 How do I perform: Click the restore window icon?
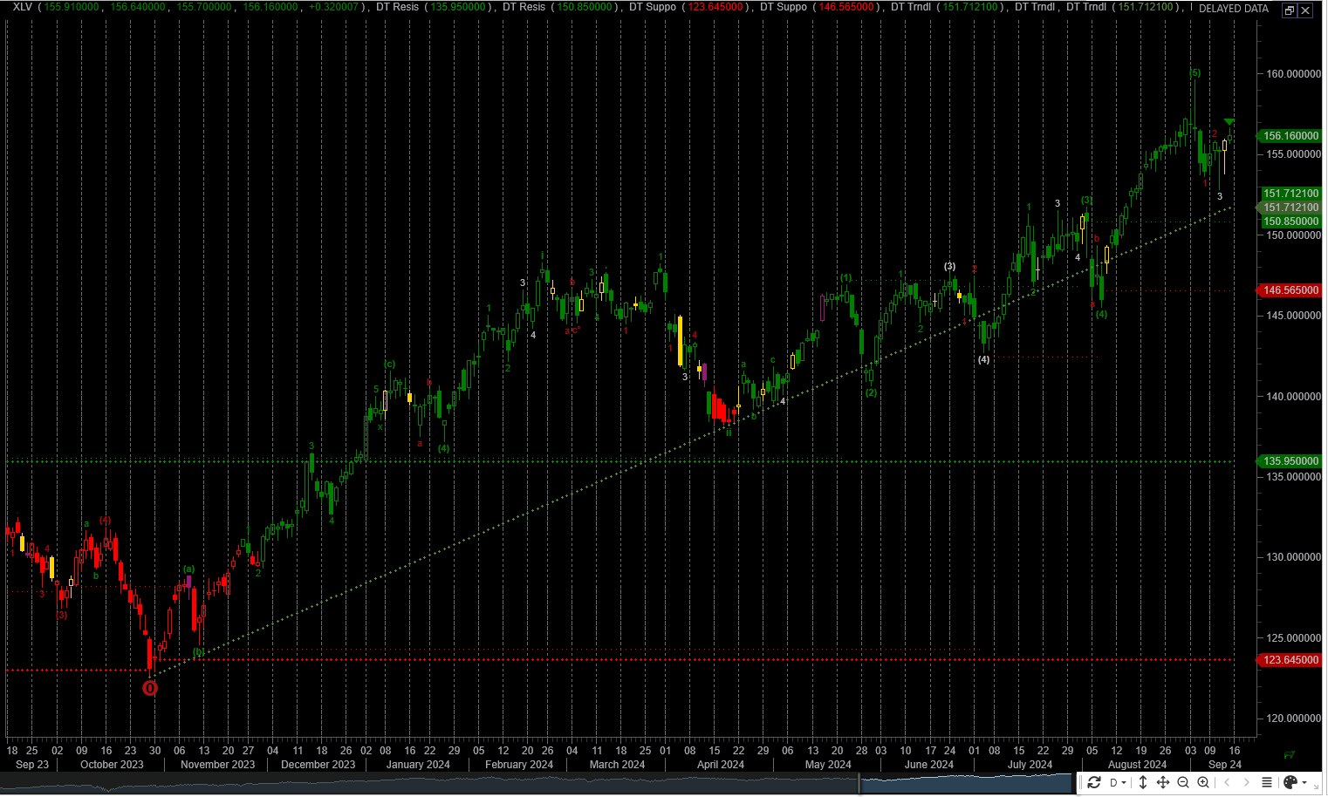pyautogui.click(x=1290, y=10)
